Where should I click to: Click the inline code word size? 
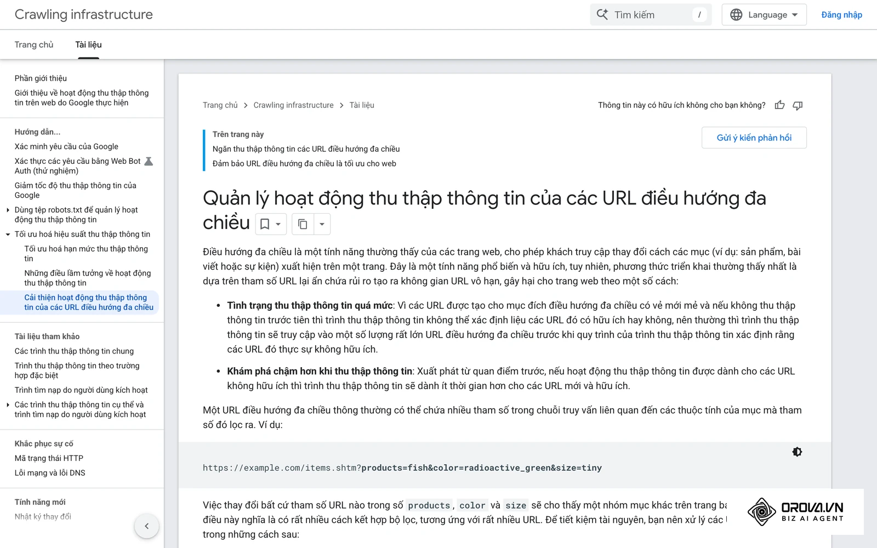(516, 505)
